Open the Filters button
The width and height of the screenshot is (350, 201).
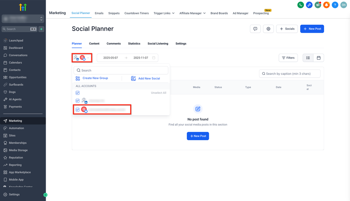tap(288, 58)
